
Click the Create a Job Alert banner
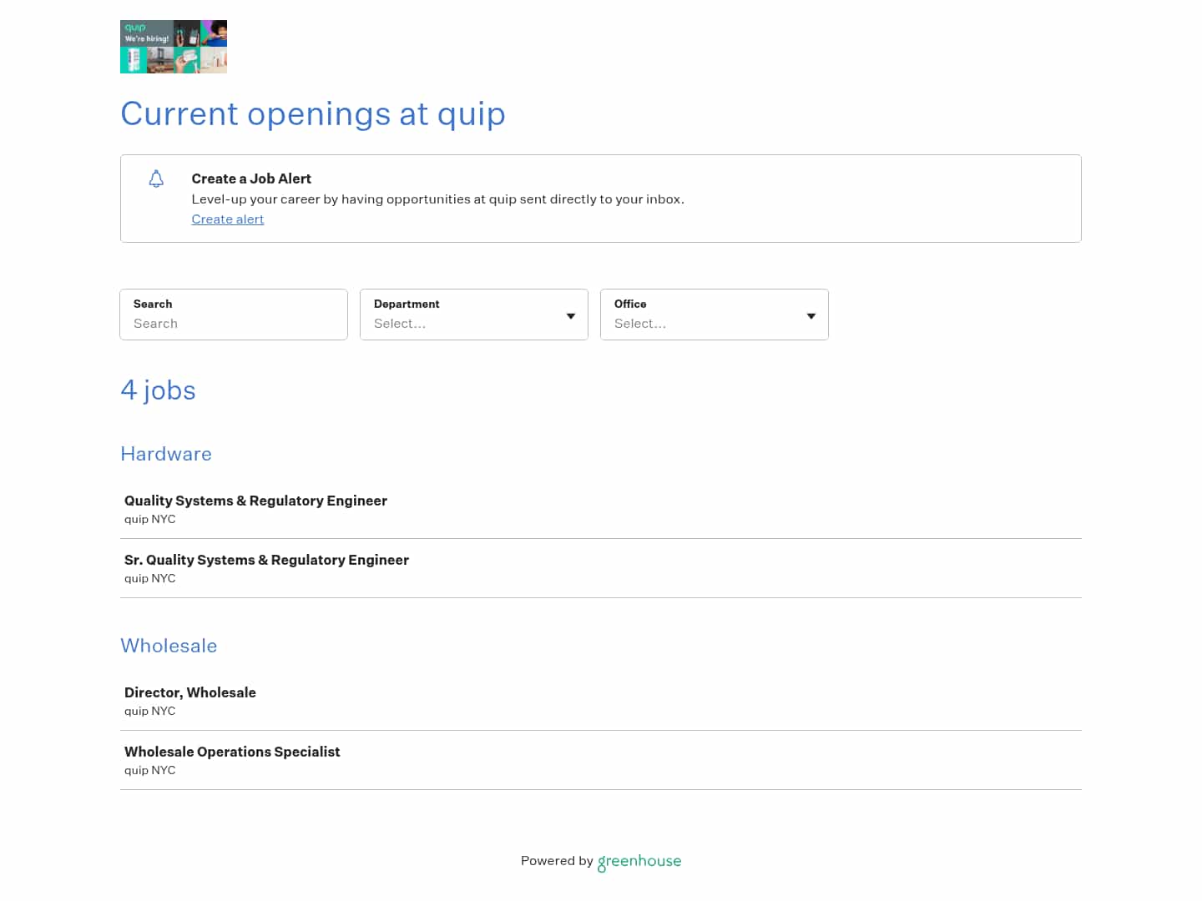click(x=600, y=198)
